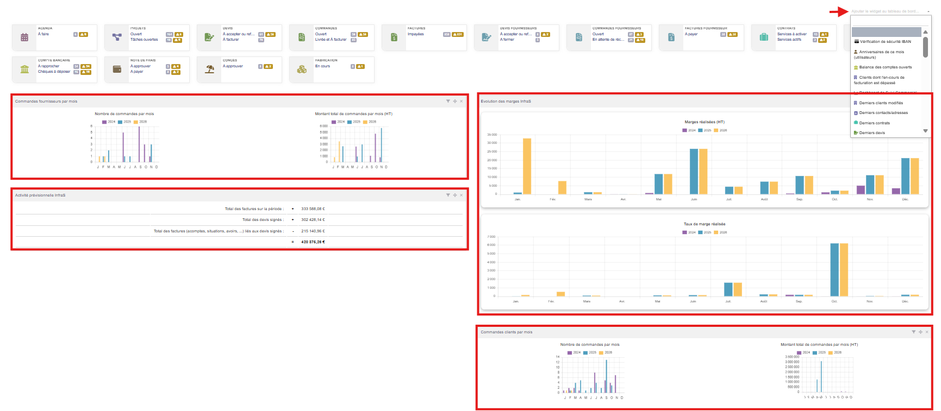This screenshot has height=411, width=941.
Task: Click move icon on Commandes fournisseurs widget
Action: (455, 102)
